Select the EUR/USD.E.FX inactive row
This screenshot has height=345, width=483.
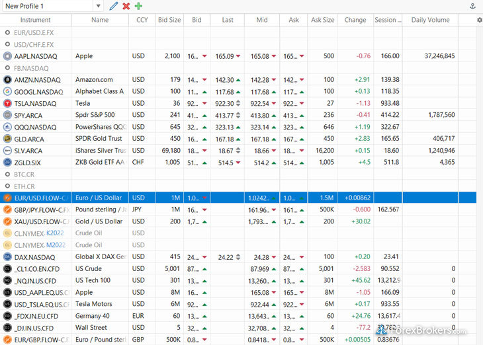[238, 32]
